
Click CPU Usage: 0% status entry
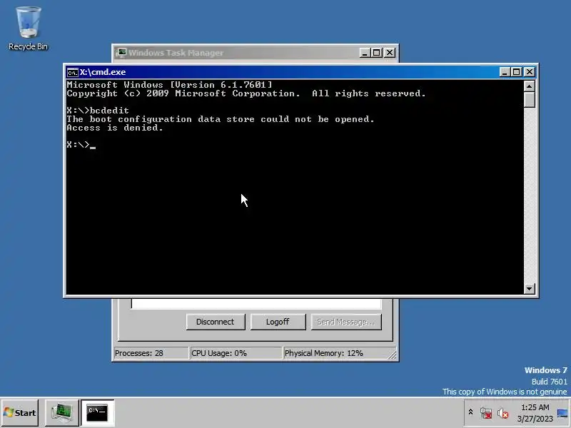pyautogui.click(x=236, y=353)
